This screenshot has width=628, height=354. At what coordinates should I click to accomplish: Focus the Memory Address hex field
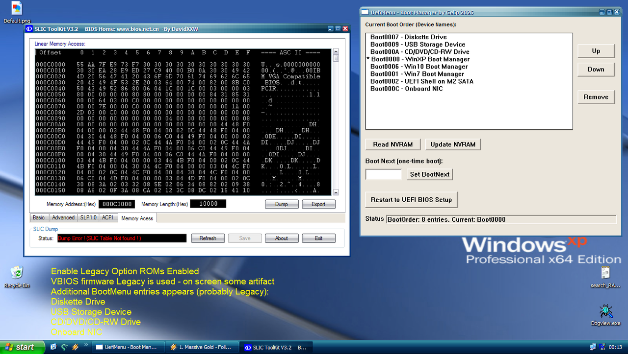pyautogui.click(x=117, y=204)
